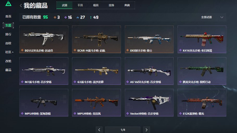Click the orange rarity diamond showing 3
Screen dimensions: 237x133
tap(55, 17)
